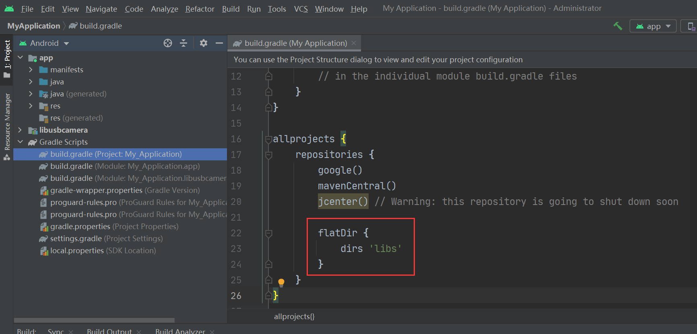The width and height of the screenshot is (697, 334).
Task: Open the View menu
Action: pos(70,9)
